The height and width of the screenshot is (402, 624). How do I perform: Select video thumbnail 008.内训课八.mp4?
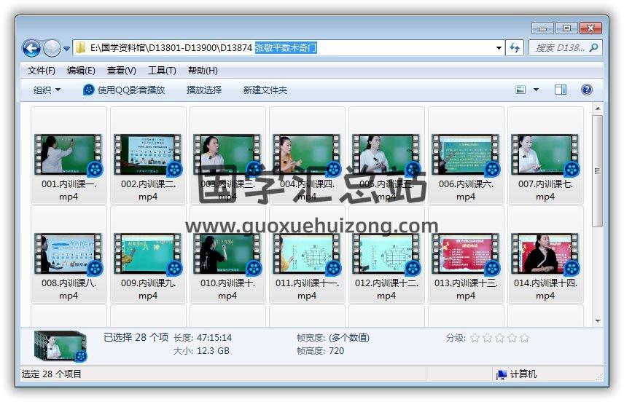tap(68, 253)
